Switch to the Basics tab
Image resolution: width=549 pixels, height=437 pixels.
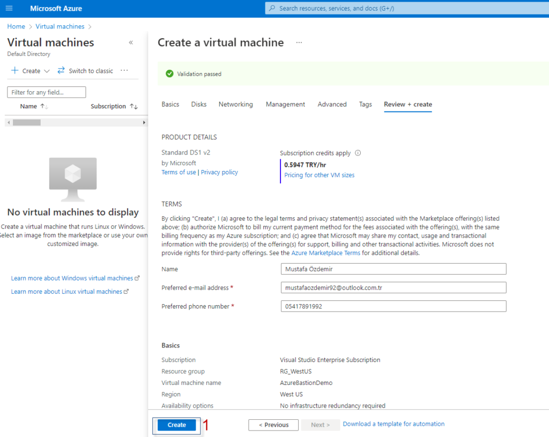pos(170,105)
